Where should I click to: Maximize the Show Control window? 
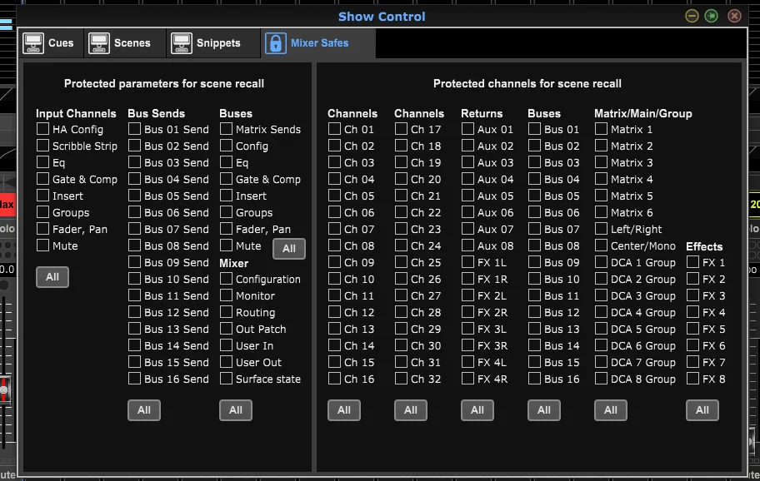[x=711, y=16]
